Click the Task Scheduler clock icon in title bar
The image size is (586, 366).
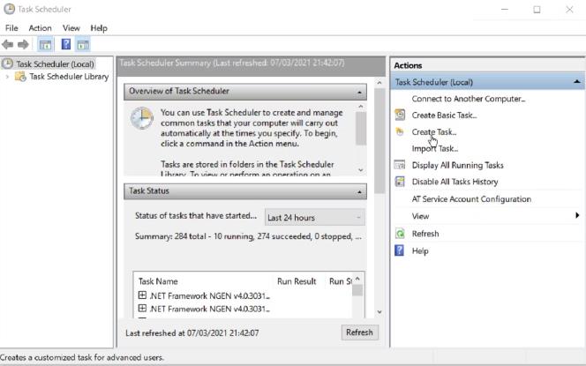click(x=9, y=9)
